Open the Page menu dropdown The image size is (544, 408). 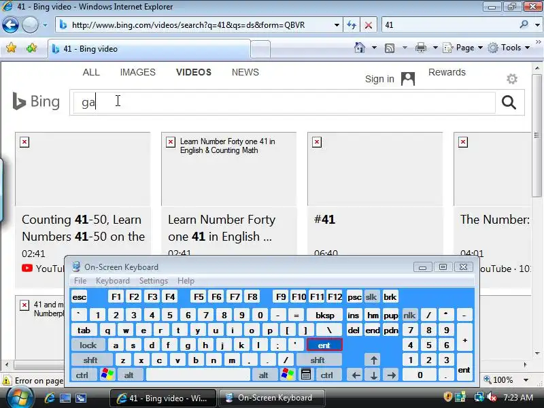tap(464, 48)
